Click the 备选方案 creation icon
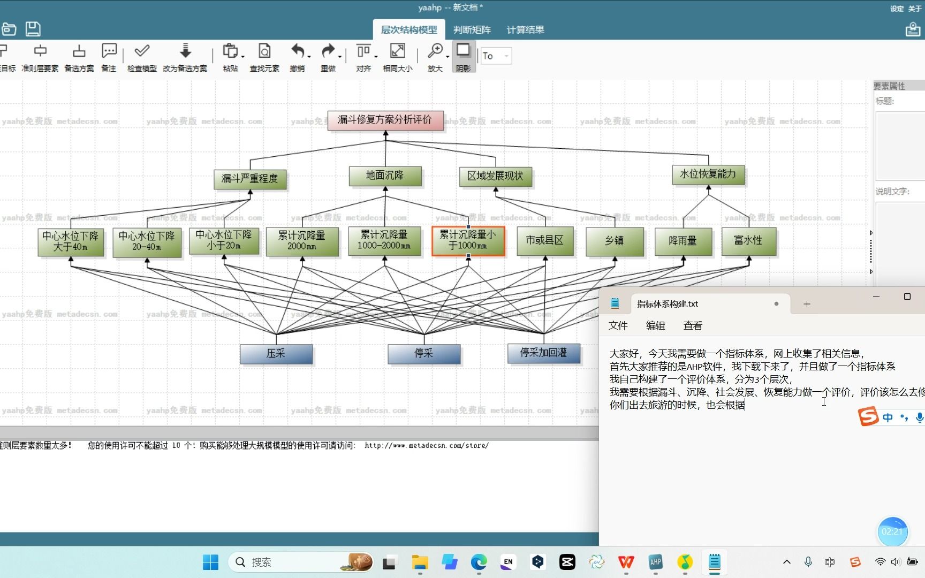This screenshot has width=925, height=578. click(79, 56)
